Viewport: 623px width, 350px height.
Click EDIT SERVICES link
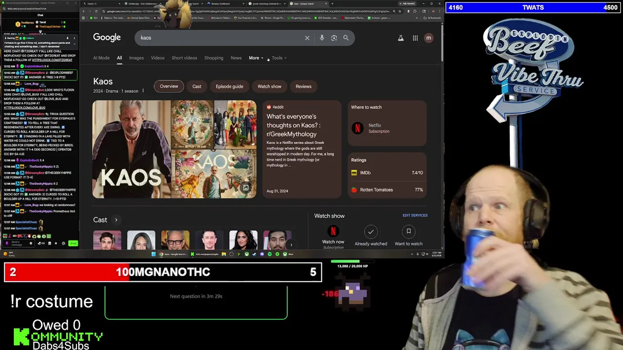click(415, 215)
